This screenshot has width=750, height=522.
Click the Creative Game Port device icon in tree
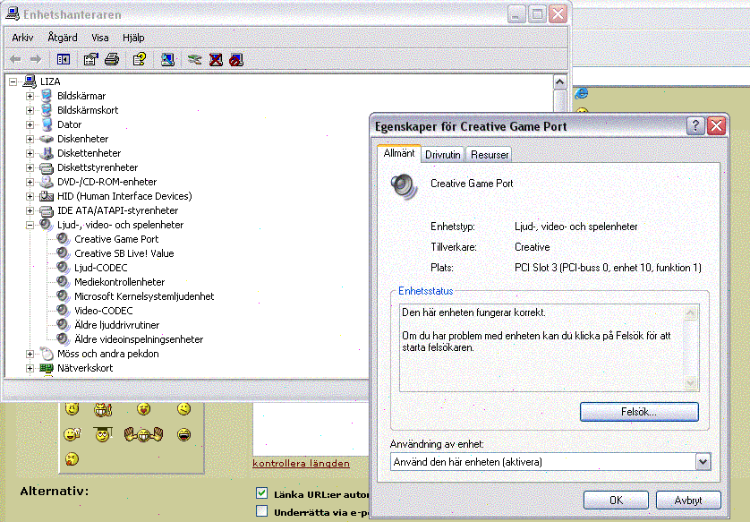point(64,239)
